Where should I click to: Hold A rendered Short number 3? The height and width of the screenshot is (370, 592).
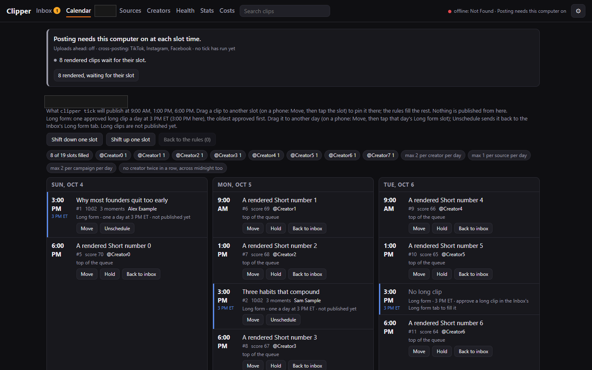276,365
